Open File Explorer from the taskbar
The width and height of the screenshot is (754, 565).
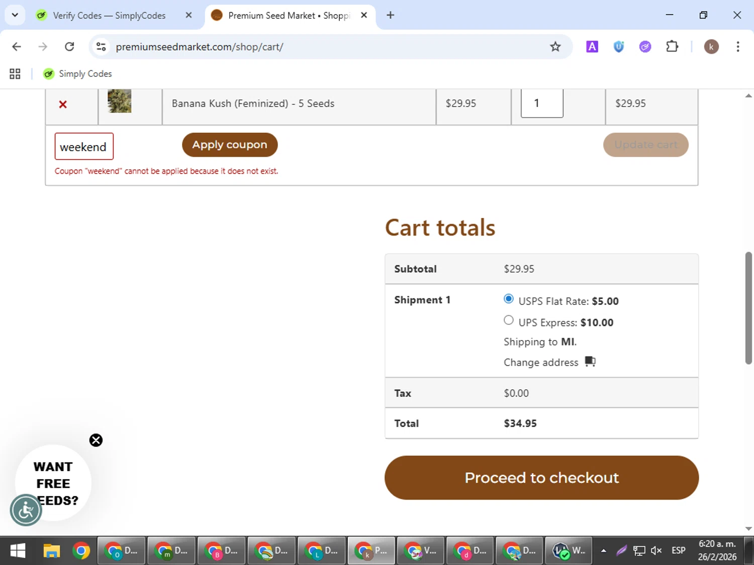[x=51, y=551]
